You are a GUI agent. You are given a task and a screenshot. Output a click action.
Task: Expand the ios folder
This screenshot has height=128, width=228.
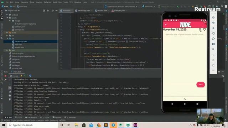coord(7,36)
